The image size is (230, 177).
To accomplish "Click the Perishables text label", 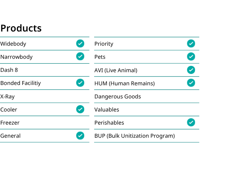I will coord(109,123).
